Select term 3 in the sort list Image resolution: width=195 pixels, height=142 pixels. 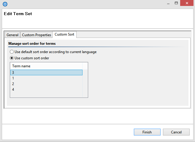[46, 73]
